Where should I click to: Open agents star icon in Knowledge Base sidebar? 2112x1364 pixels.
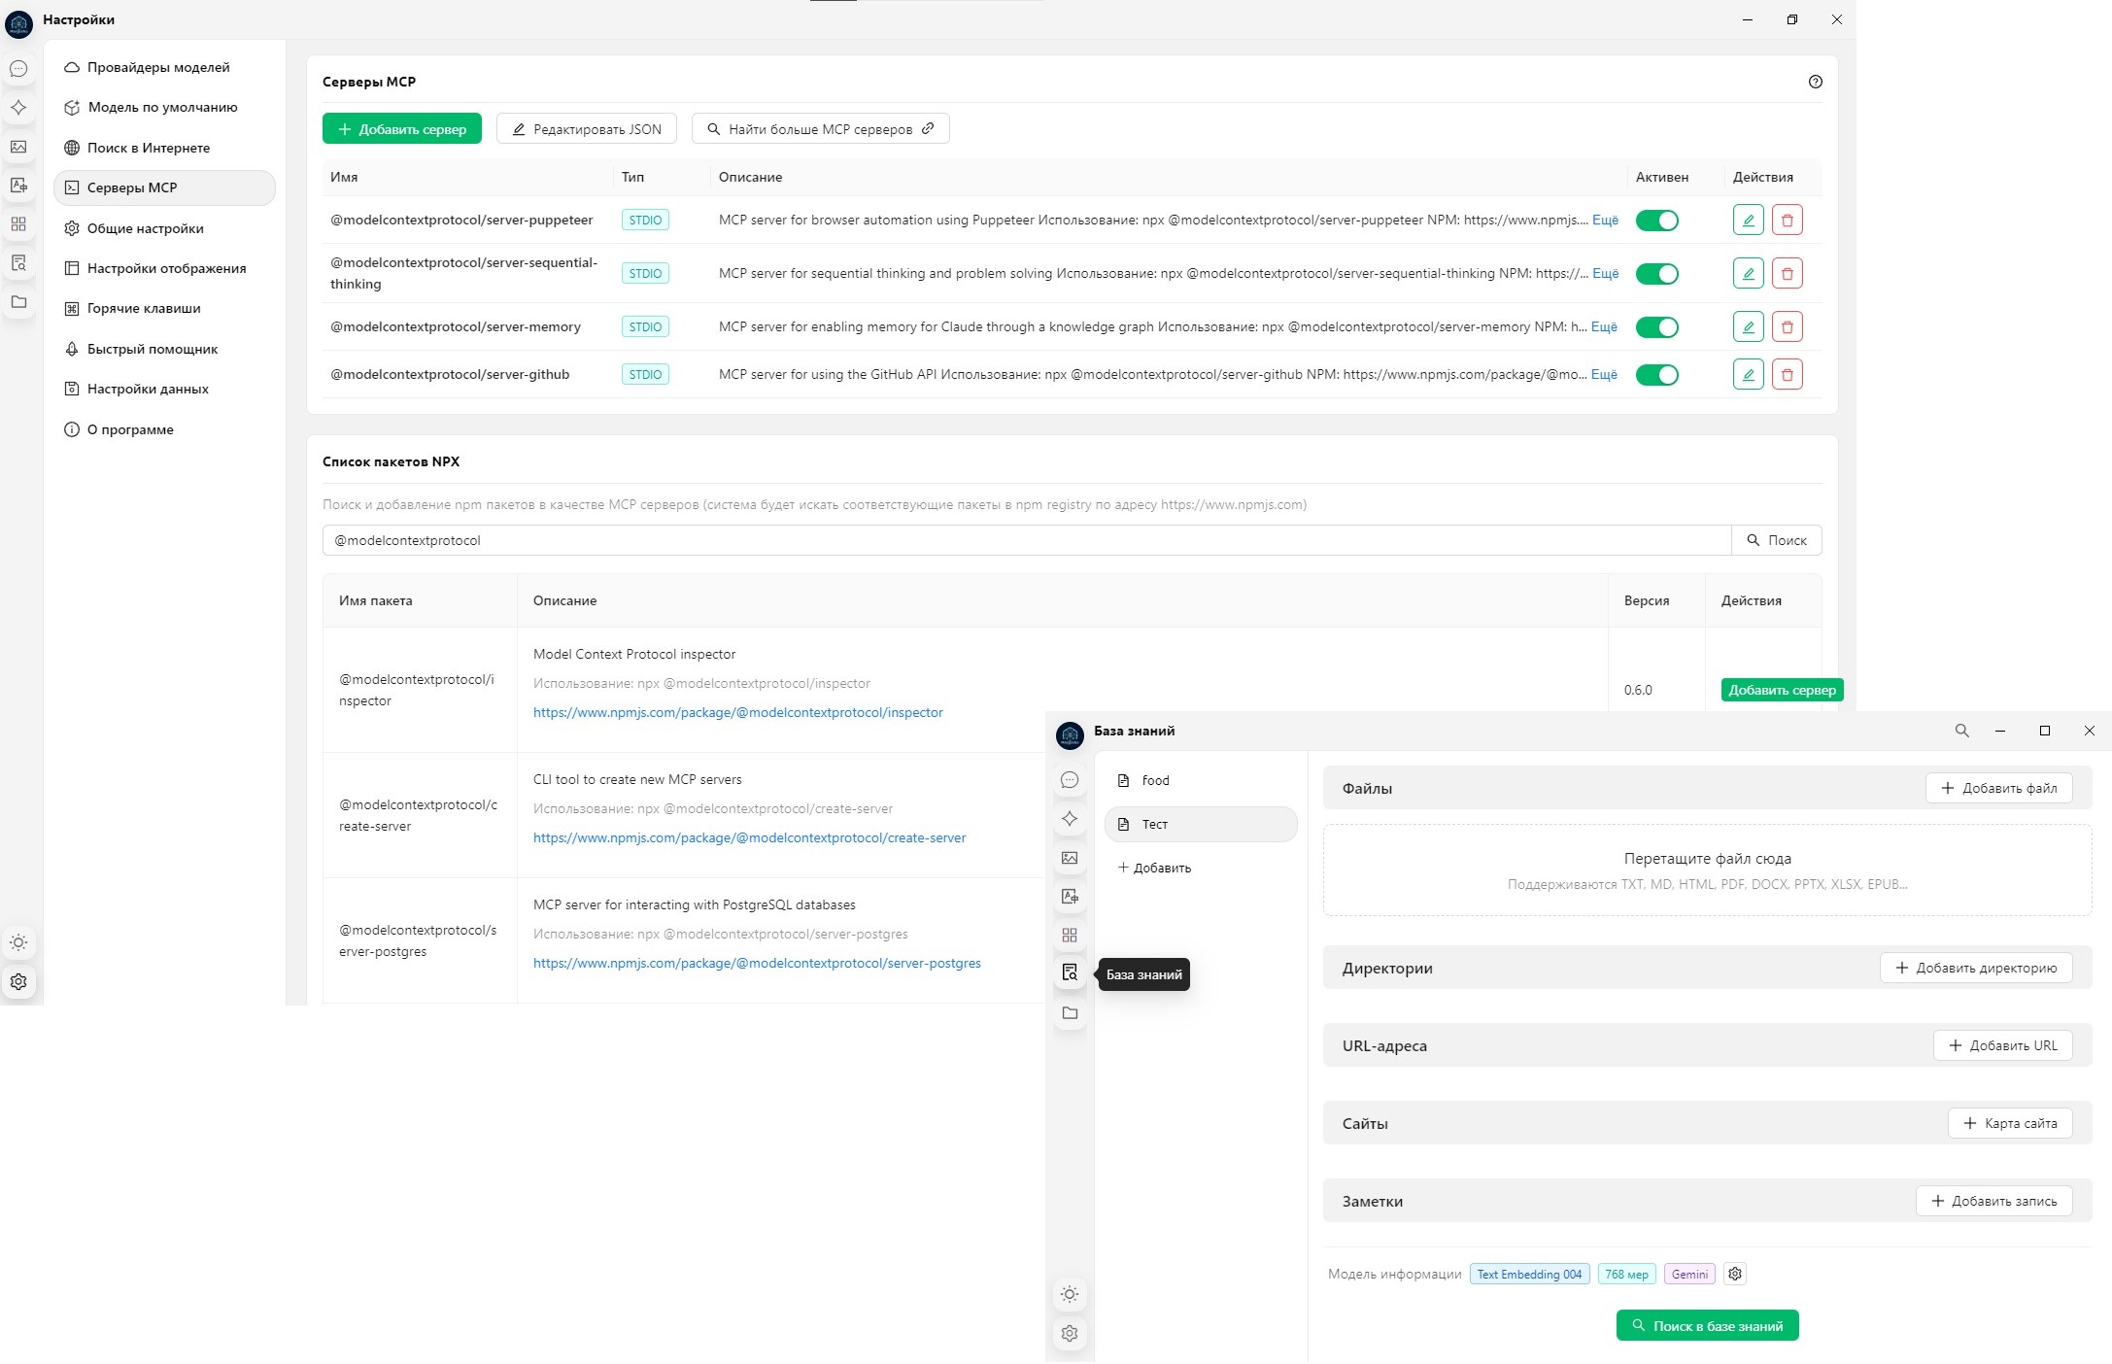pos(1070,819)
